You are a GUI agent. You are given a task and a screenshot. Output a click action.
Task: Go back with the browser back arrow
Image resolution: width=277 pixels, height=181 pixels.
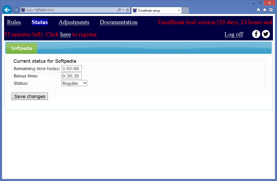coord(7,10)
